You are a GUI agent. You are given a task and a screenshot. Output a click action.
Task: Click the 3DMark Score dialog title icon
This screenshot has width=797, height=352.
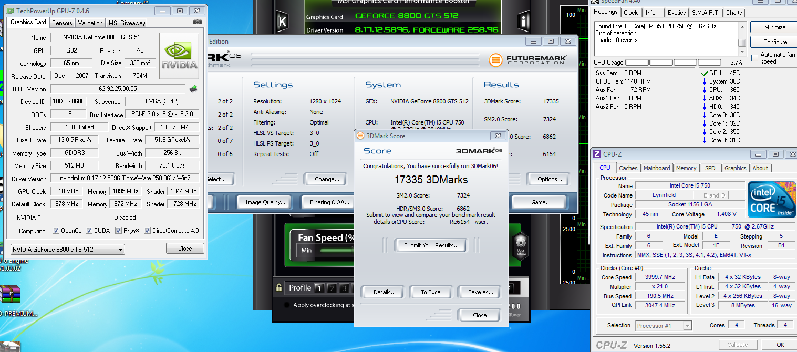[360, 136]
